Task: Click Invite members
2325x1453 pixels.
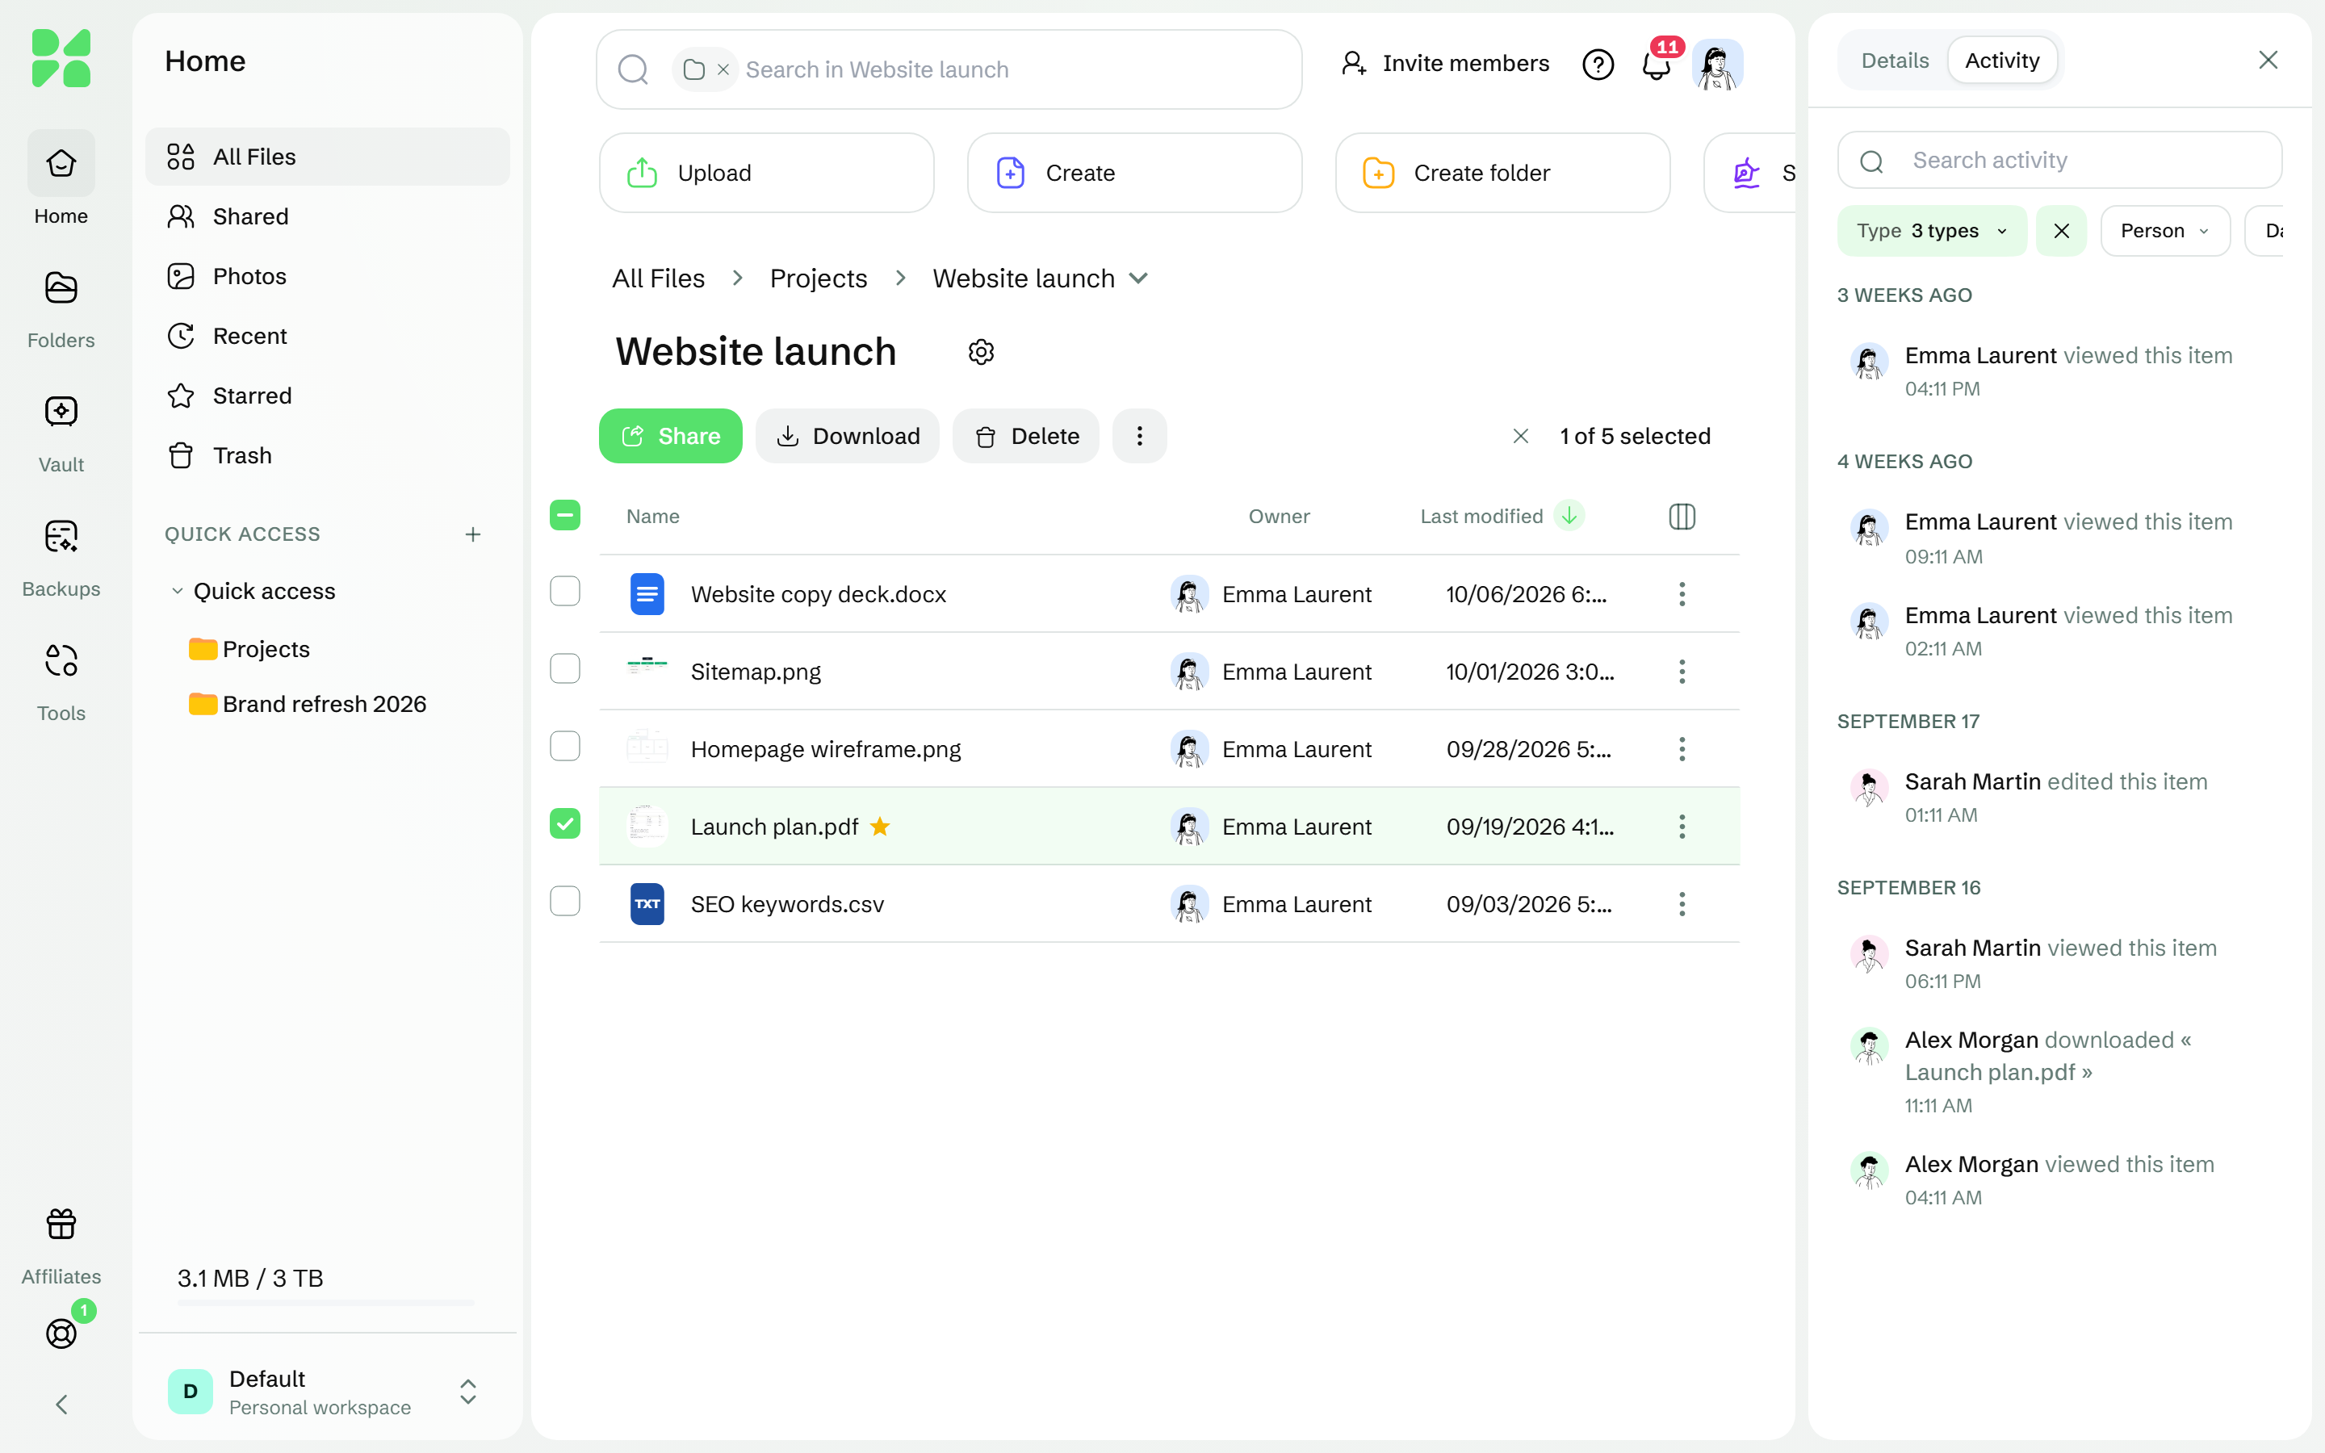Action: [1445, 64]
